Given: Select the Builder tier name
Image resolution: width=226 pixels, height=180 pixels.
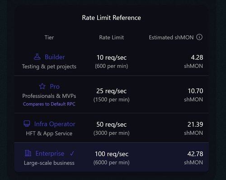Looking at the screenshot, I should coord(55,57).
